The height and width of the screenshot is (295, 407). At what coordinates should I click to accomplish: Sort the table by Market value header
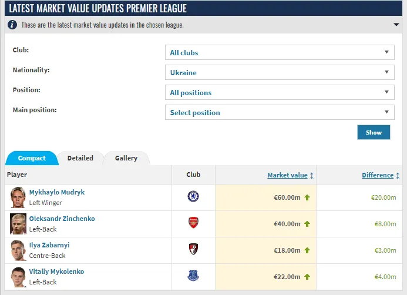click(x=287, y=175)
